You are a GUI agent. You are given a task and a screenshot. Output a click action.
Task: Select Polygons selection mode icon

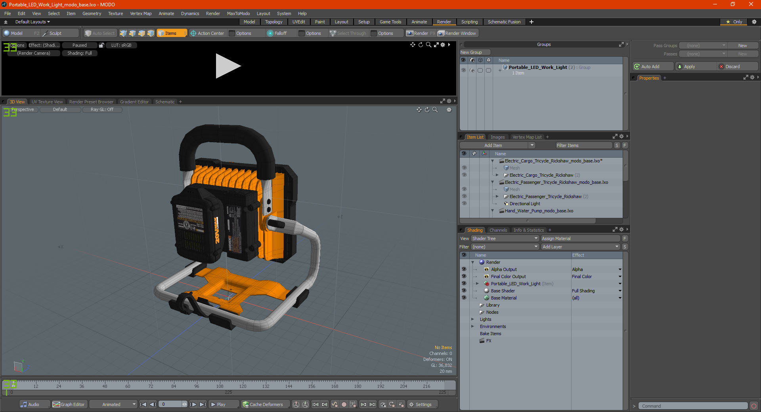pyautogui.click(x=141, y=33)
